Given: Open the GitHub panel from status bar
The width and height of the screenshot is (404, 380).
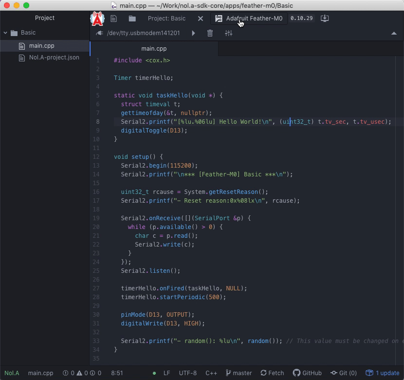Looking at the screenshot, I should 307,373.
